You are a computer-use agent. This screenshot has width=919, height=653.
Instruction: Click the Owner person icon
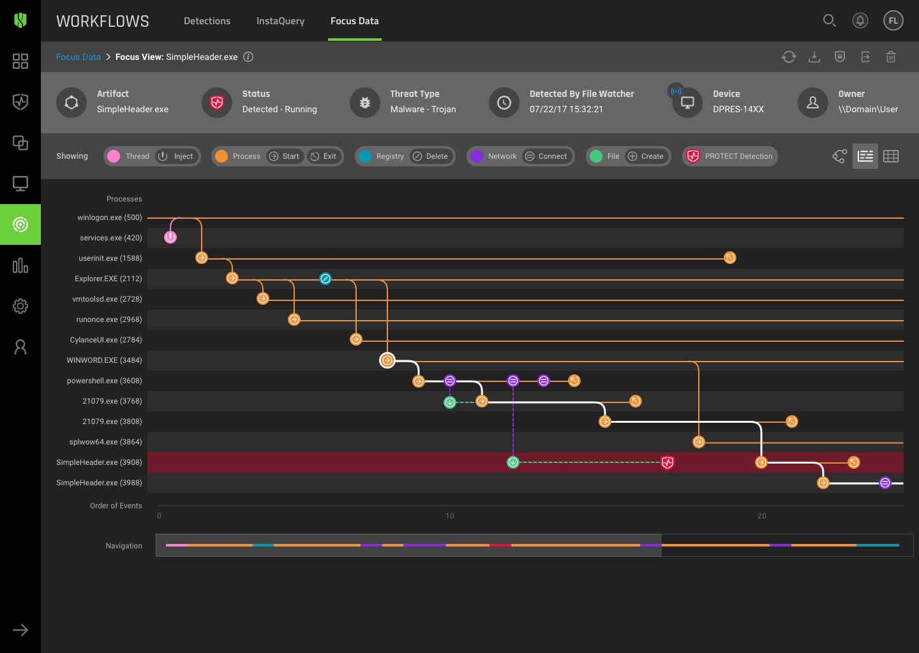pyautogui.click(x=813, y=102)
